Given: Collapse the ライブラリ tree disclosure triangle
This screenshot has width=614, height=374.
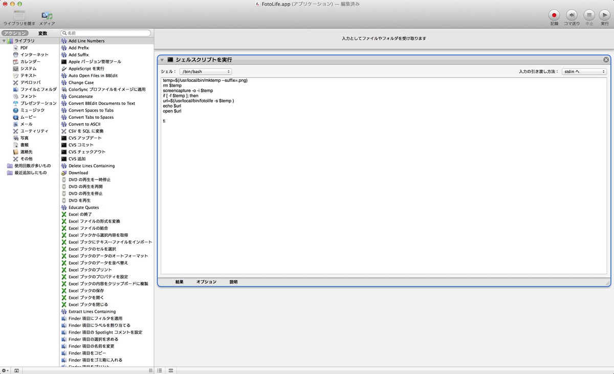Looking at the screenshot, I should click(x=4, y=40).
